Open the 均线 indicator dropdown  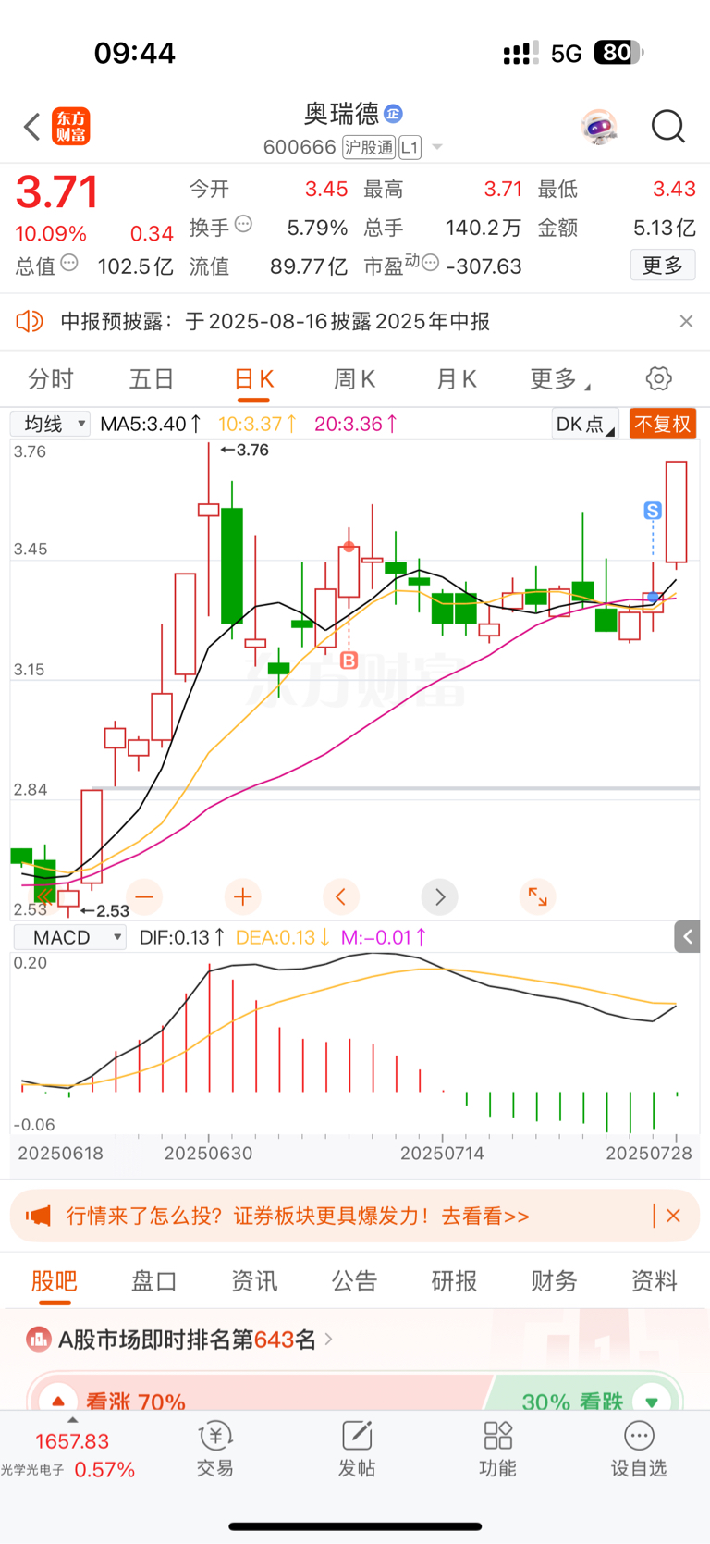[51, 424]
